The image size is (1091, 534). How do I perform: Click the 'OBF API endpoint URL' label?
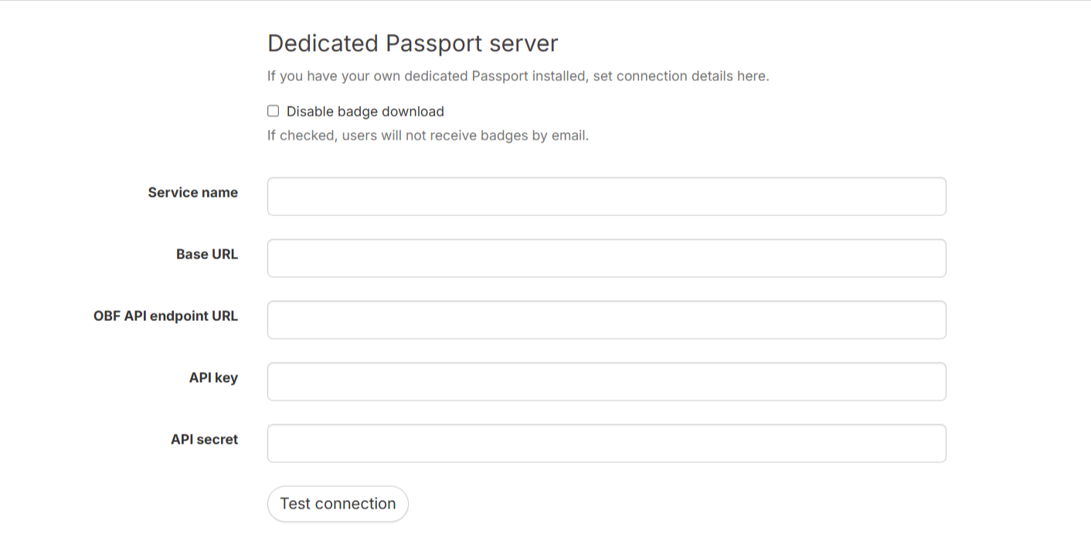pyautogui.click(x=165, y=316)
